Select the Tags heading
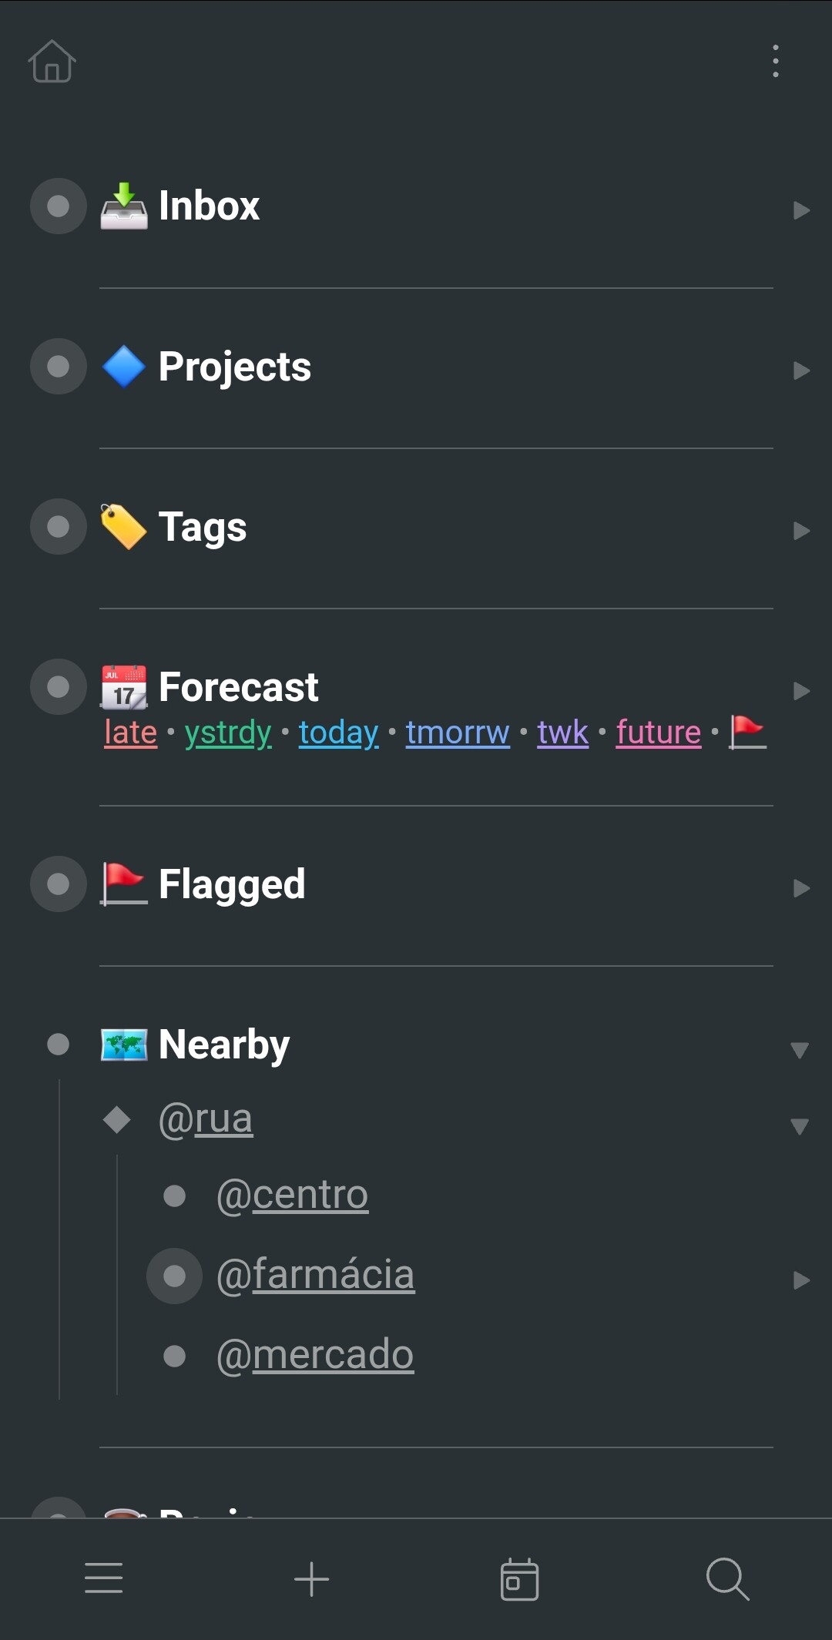This screenshot has height=1640, width=832. pos(203,528)
